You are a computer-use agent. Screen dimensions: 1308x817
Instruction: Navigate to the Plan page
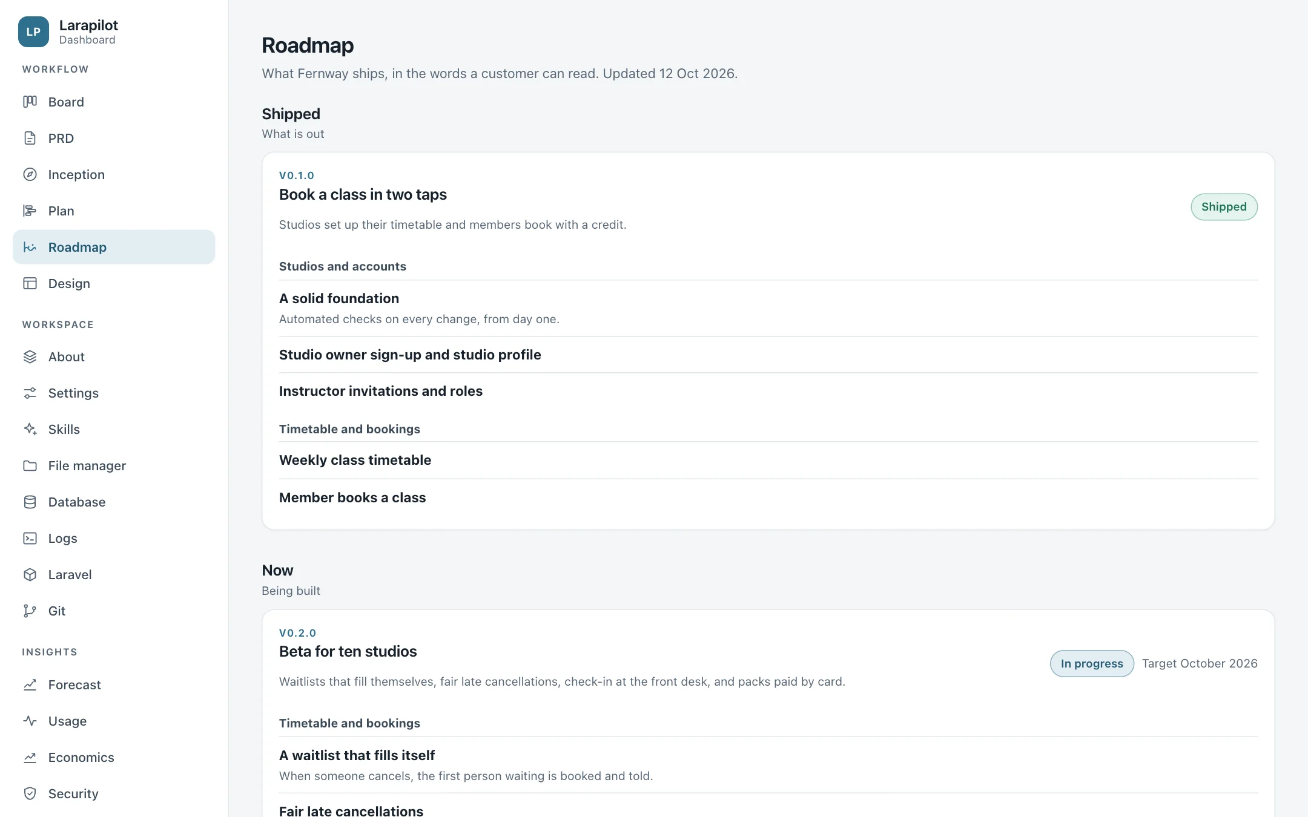click(114, 211)
